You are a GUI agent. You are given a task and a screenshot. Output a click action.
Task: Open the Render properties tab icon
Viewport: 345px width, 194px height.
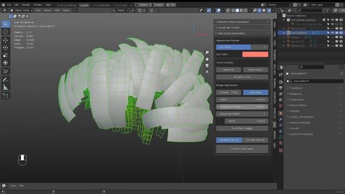click(281, 82)
